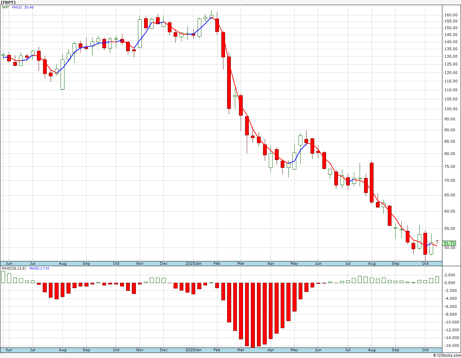461x358 pixels.
Task: Click the -8.000 MACD axis label
Action: pos(450,314)
